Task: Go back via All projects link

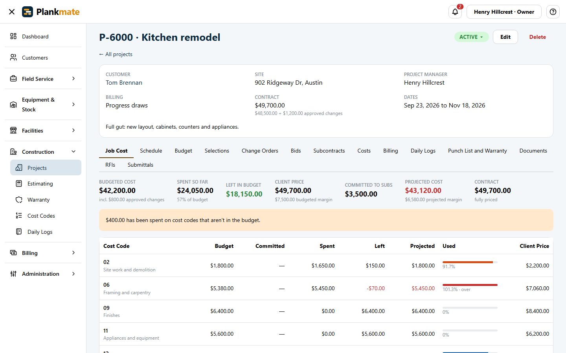Action: (116, 54)
